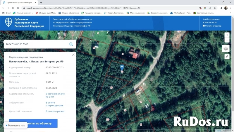Viewport: 234px width, 132px height.
Task: Click the В отчете о рисках link
Action: pos(55,111)
